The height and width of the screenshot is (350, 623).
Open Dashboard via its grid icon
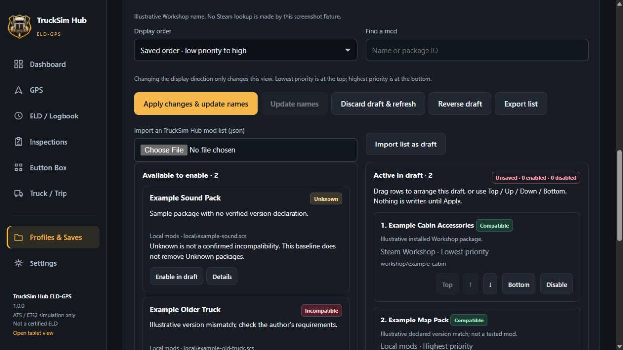[18, 64]
